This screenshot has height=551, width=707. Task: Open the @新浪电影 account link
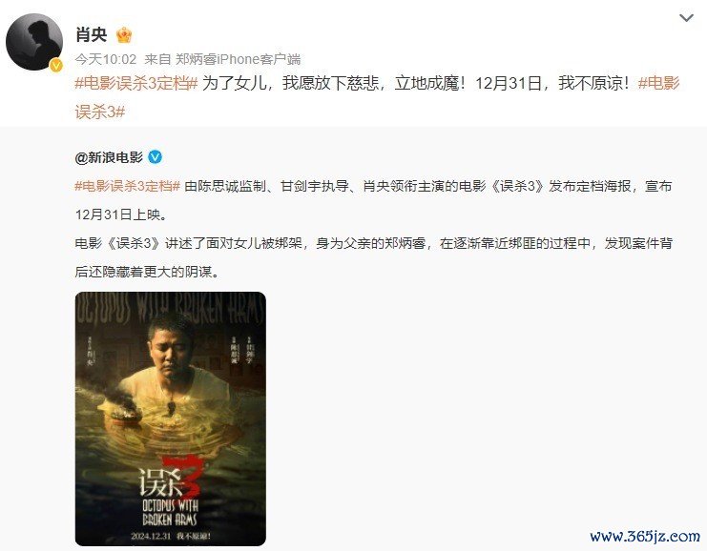coord(109,157)
